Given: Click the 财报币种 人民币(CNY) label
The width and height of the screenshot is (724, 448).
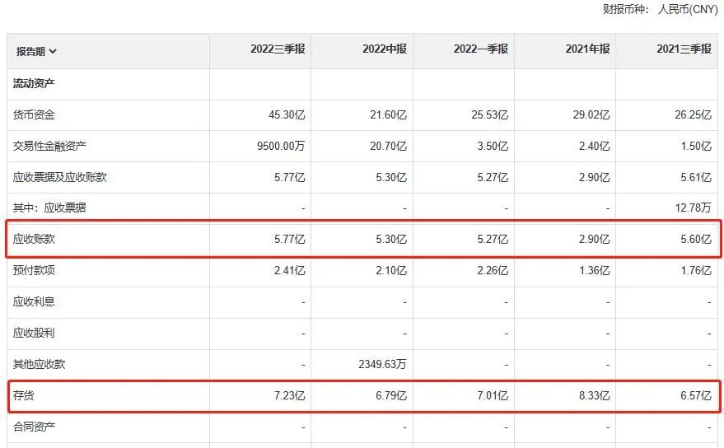Looking at the screenshot, I should click(x=661, y=9).
